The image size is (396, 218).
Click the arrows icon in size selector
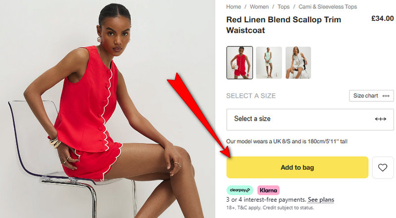(380, 119)
